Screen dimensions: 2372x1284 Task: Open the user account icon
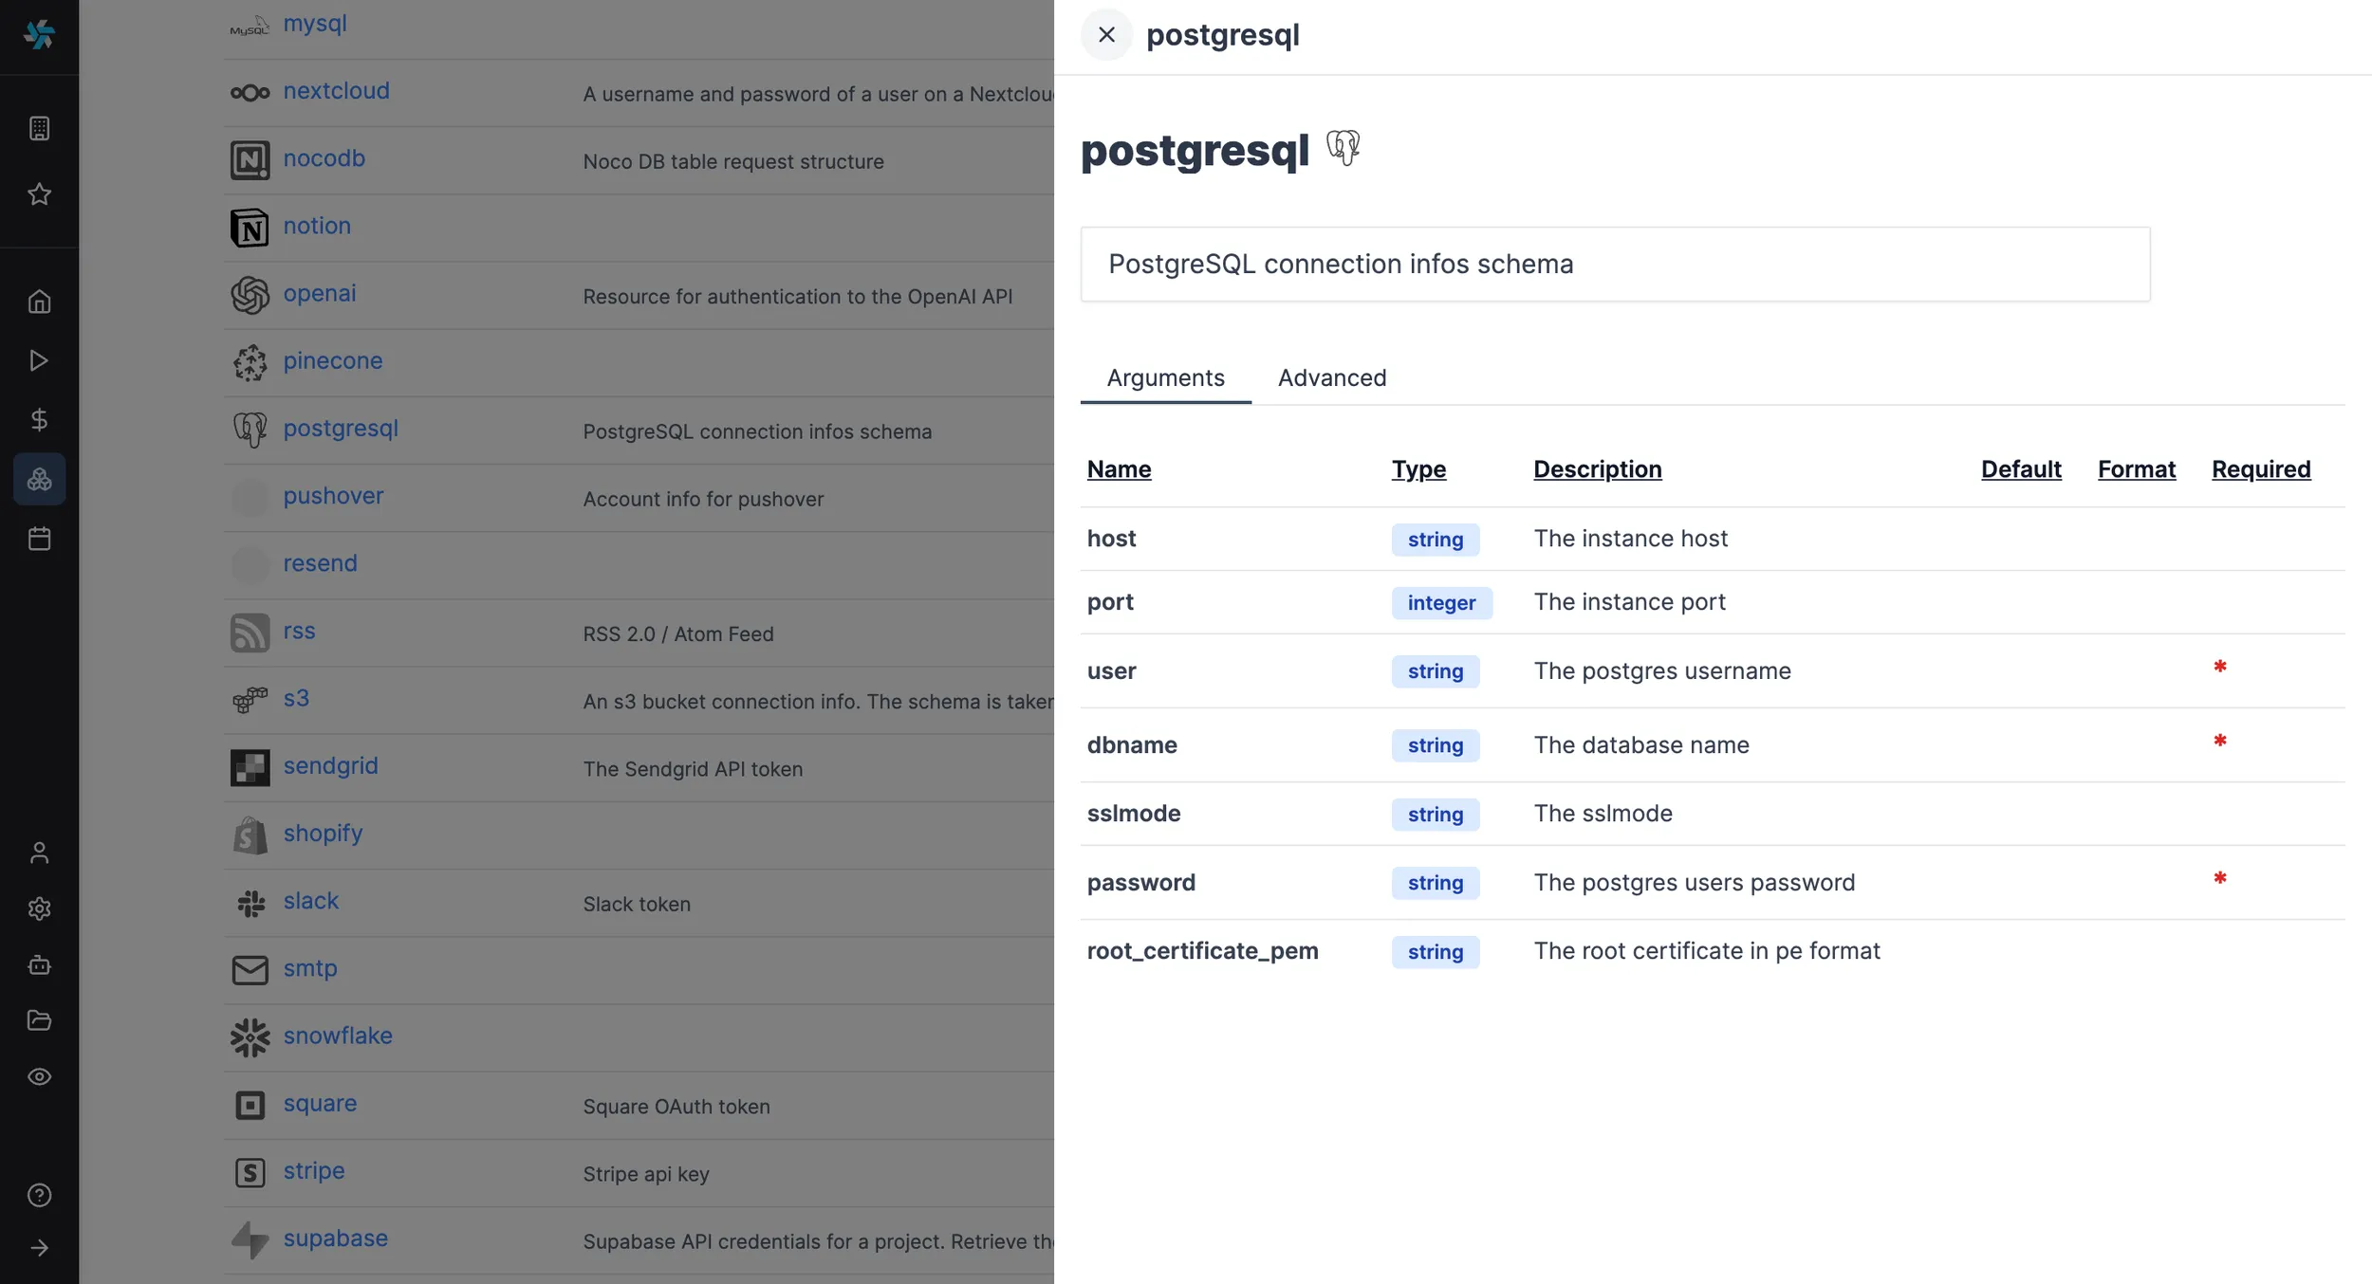[39, 853]
